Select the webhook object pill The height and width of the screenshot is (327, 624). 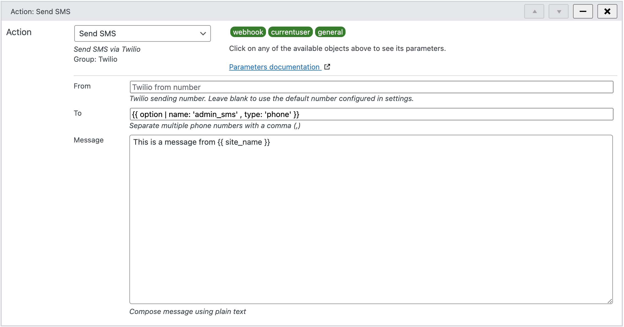(x=248, y=32)
